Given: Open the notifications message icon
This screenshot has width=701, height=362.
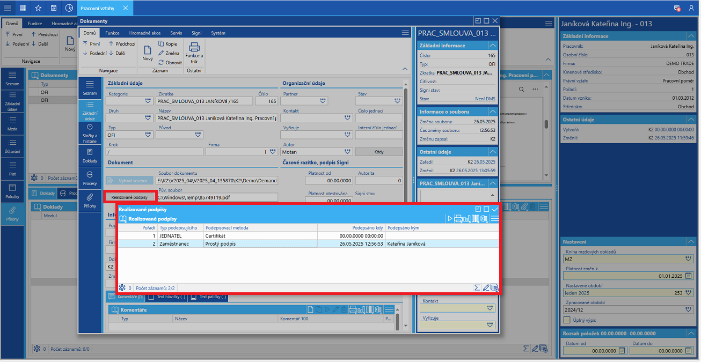Looking at the screenshot, I should point(677,8).
